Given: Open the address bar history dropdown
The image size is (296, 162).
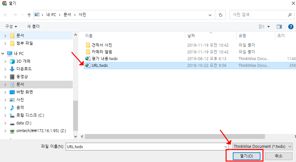Looking at the screenshot, I should 210,15.
